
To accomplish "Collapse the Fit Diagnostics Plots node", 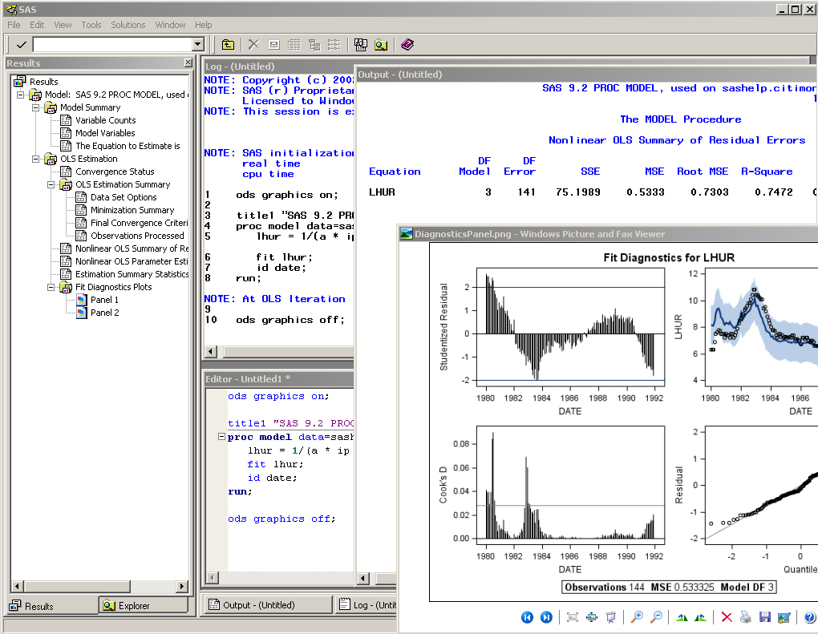I will 51,287.
